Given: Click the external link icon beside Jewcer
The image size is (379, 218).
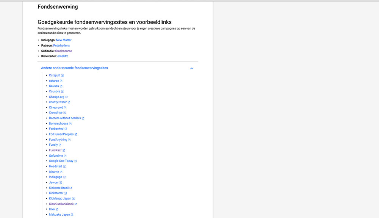Looking at the screenshot, I should [x=61, y=182].
